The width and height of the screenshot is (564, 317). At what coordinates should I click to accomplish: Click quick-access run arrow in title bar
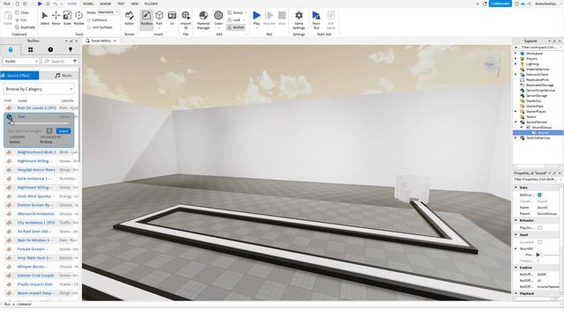40,4
